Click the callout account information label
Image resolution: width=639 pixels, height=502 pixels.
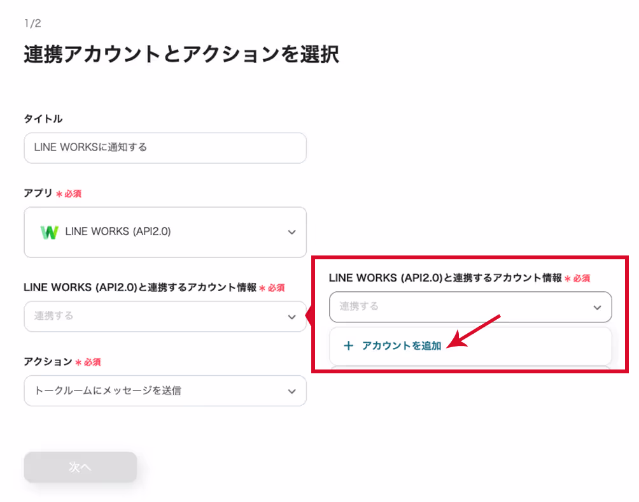[x=446, y=278]
